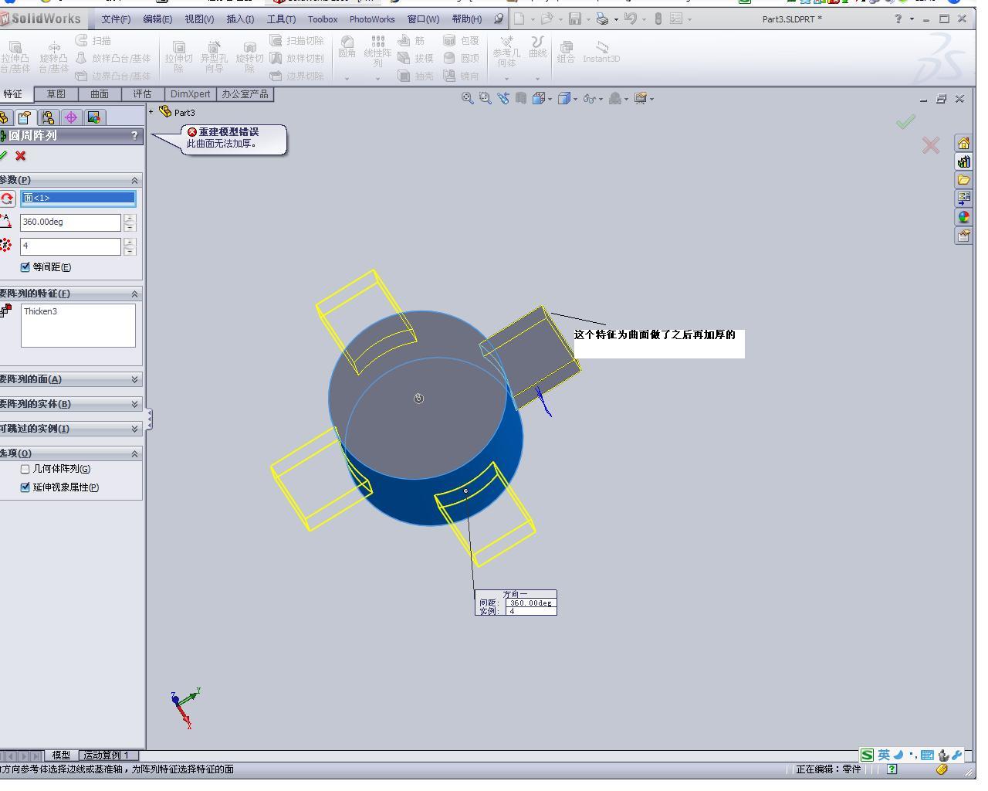This screenshot has height=791, width=988.
Task: Click the Fillet (圆角) tool
Action: coord(347,47)
